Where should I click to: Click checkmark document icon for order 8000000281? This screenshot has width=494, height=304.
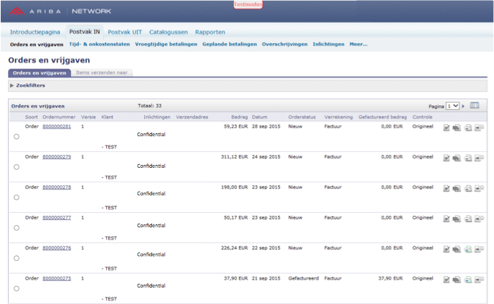click(x=447, y=128)
